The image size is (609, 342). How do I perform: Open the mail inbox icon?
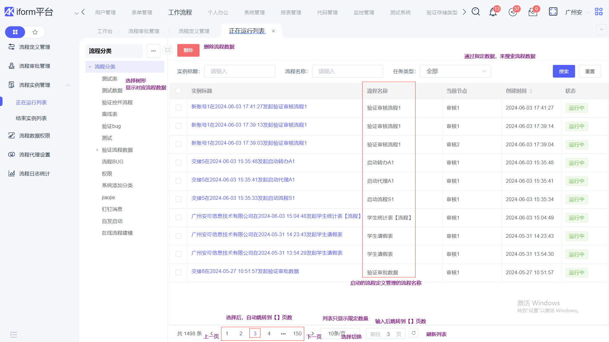click(x=533, y=12)
